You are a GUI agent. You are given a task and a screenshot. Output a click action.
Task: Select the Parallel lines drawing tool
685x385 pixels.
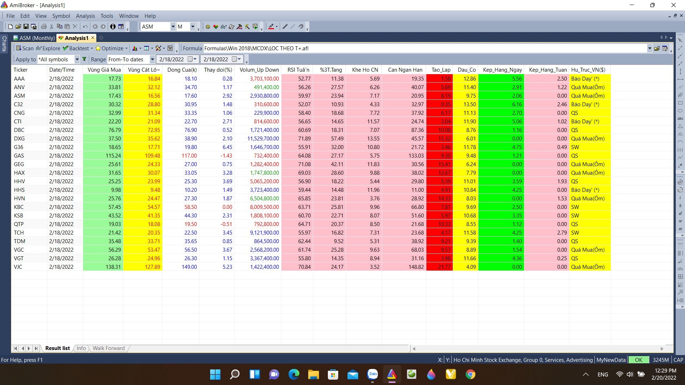pyautogui.click(x=680, y=87)
